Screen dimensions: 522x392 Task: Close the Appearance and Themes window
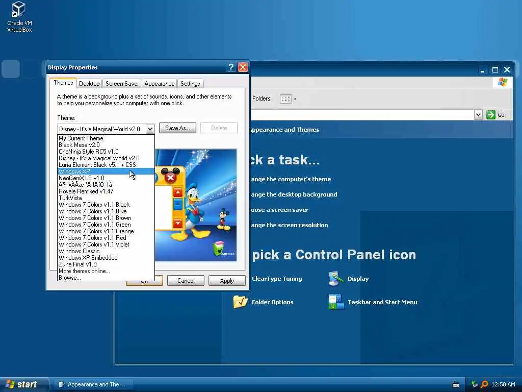(507, 70)
